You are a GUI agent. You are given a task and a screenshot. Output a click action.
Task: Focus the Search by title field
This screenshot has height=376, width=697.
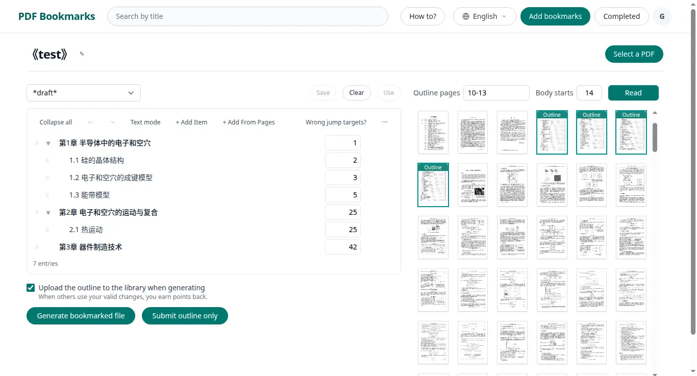tap(247, 16)
